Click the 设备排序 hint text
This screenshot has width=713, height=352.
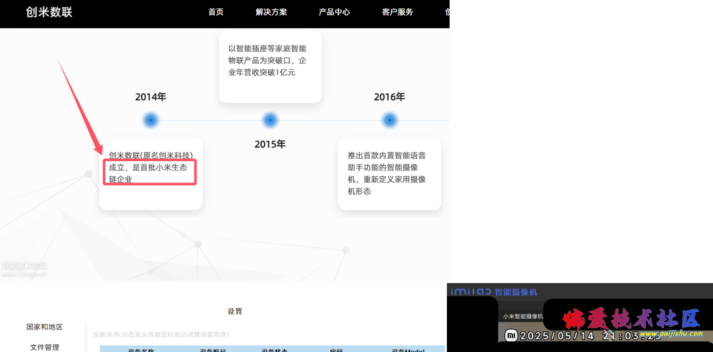[161, 335]
